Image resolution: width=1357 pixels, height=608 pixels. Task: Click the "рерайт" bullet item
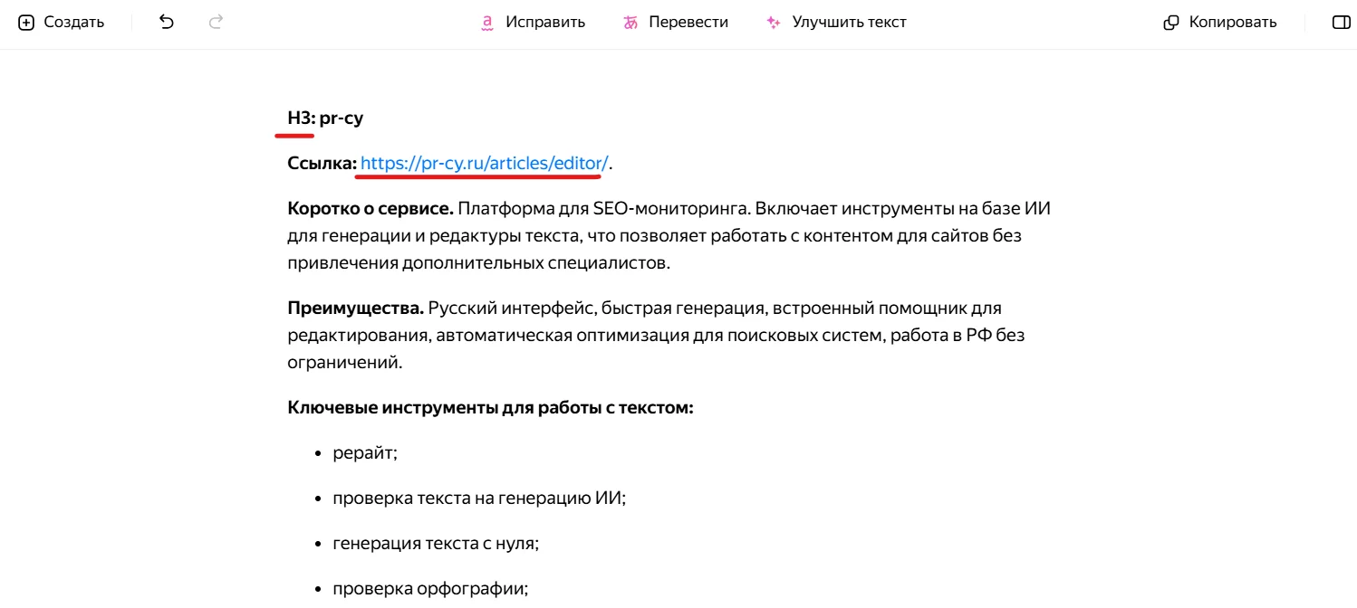click(x=364, y=453)
